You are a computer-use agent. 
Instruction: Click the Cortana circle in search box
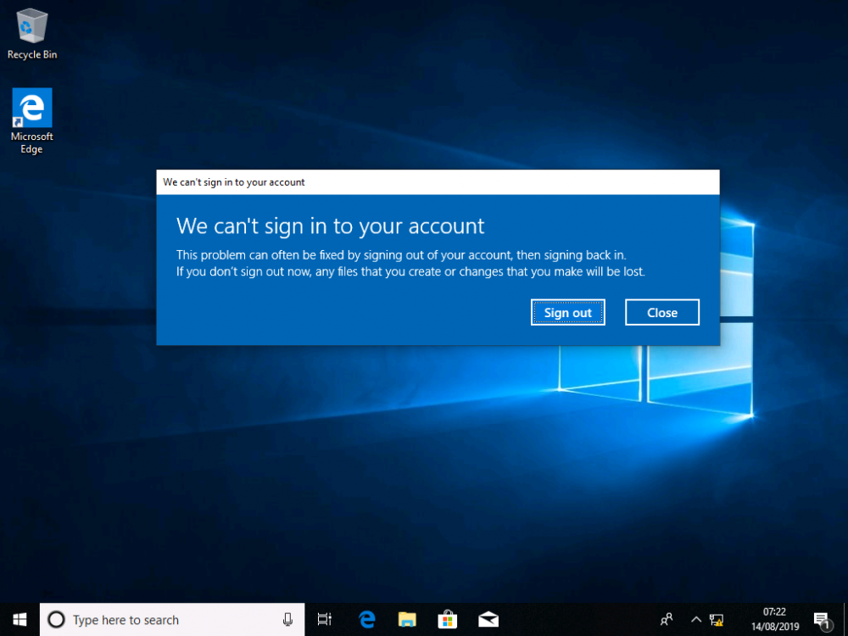(x=56, y=620)
